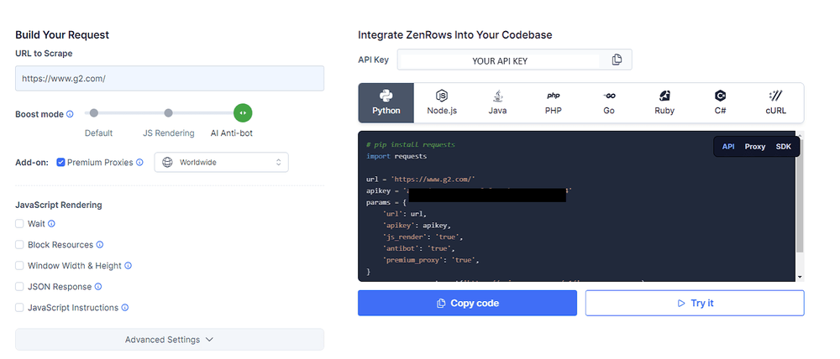Choose the Ruby language icon

click(x=664, y=96)
